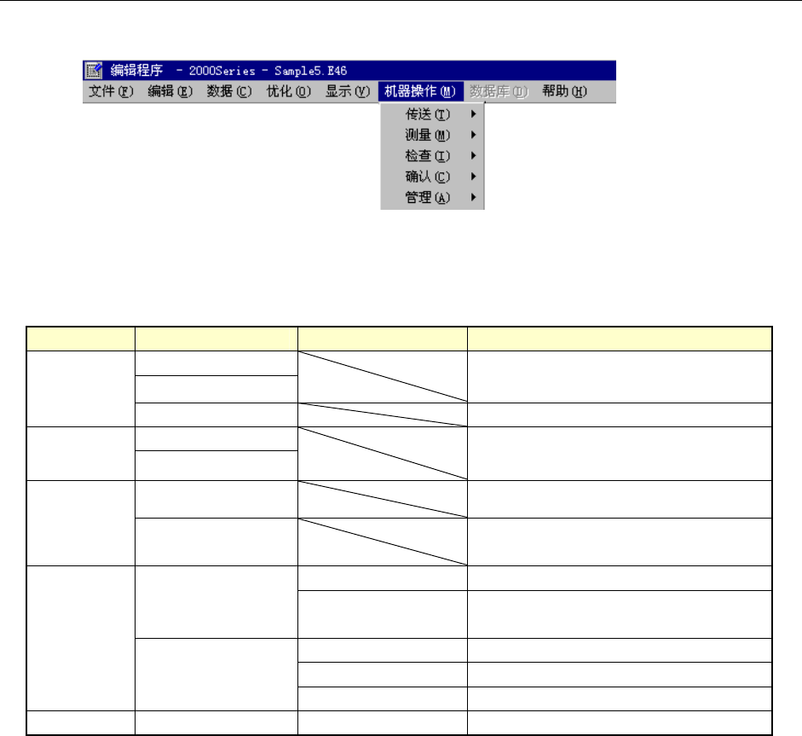Click the title bar text Sample5.E46
Viewport: 802px width, 736px height.
(x=310, y=71)
